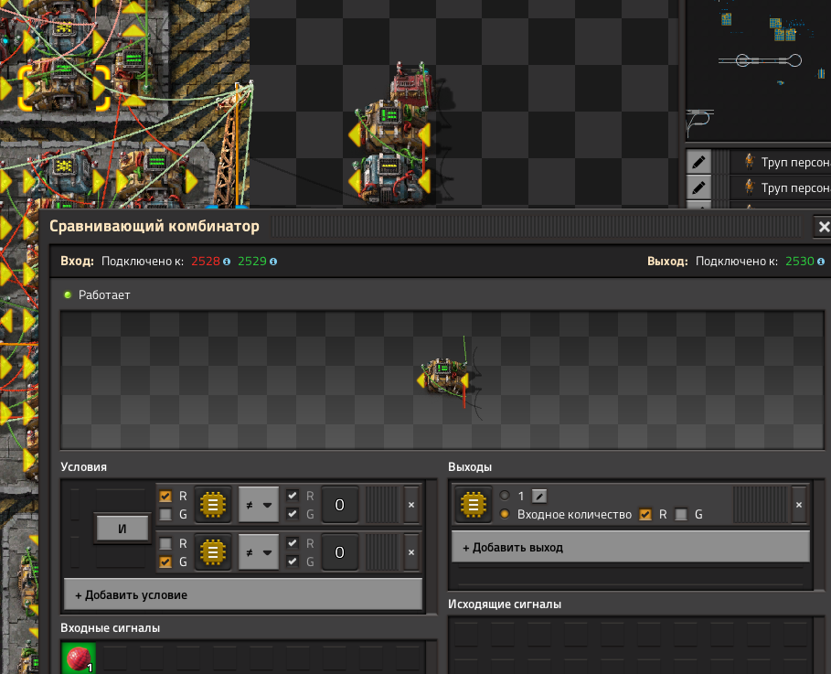
Task: Grab the output row's drag handle
Action: coord(760,505)
